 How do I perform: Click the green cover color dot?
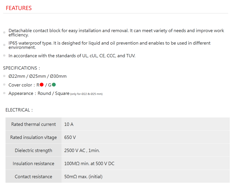[54, 85]
